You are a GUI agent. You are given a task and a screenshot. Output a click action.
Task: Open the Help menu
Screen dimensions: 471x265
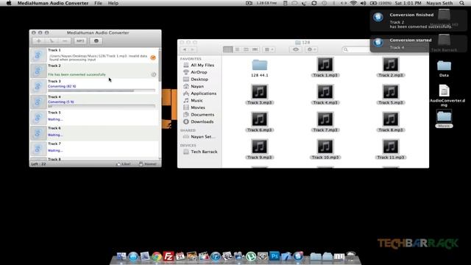(x=113, y=3)
